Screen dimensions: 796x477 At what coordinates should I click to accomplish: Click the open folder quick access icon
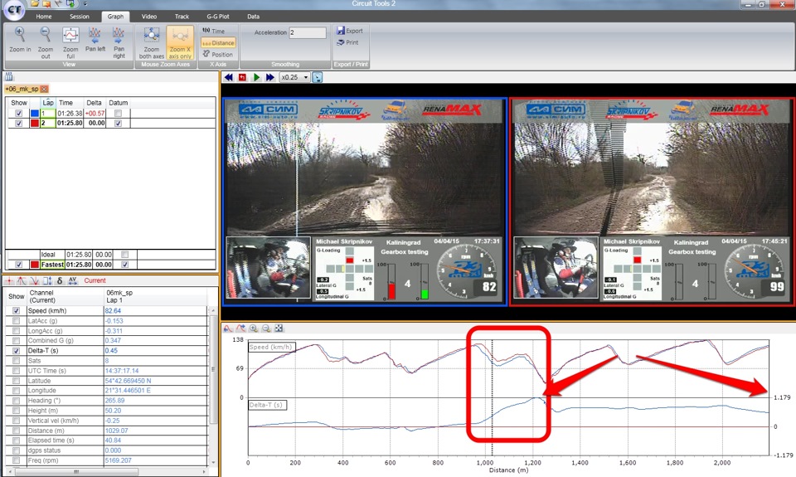(x=35, y=3)
